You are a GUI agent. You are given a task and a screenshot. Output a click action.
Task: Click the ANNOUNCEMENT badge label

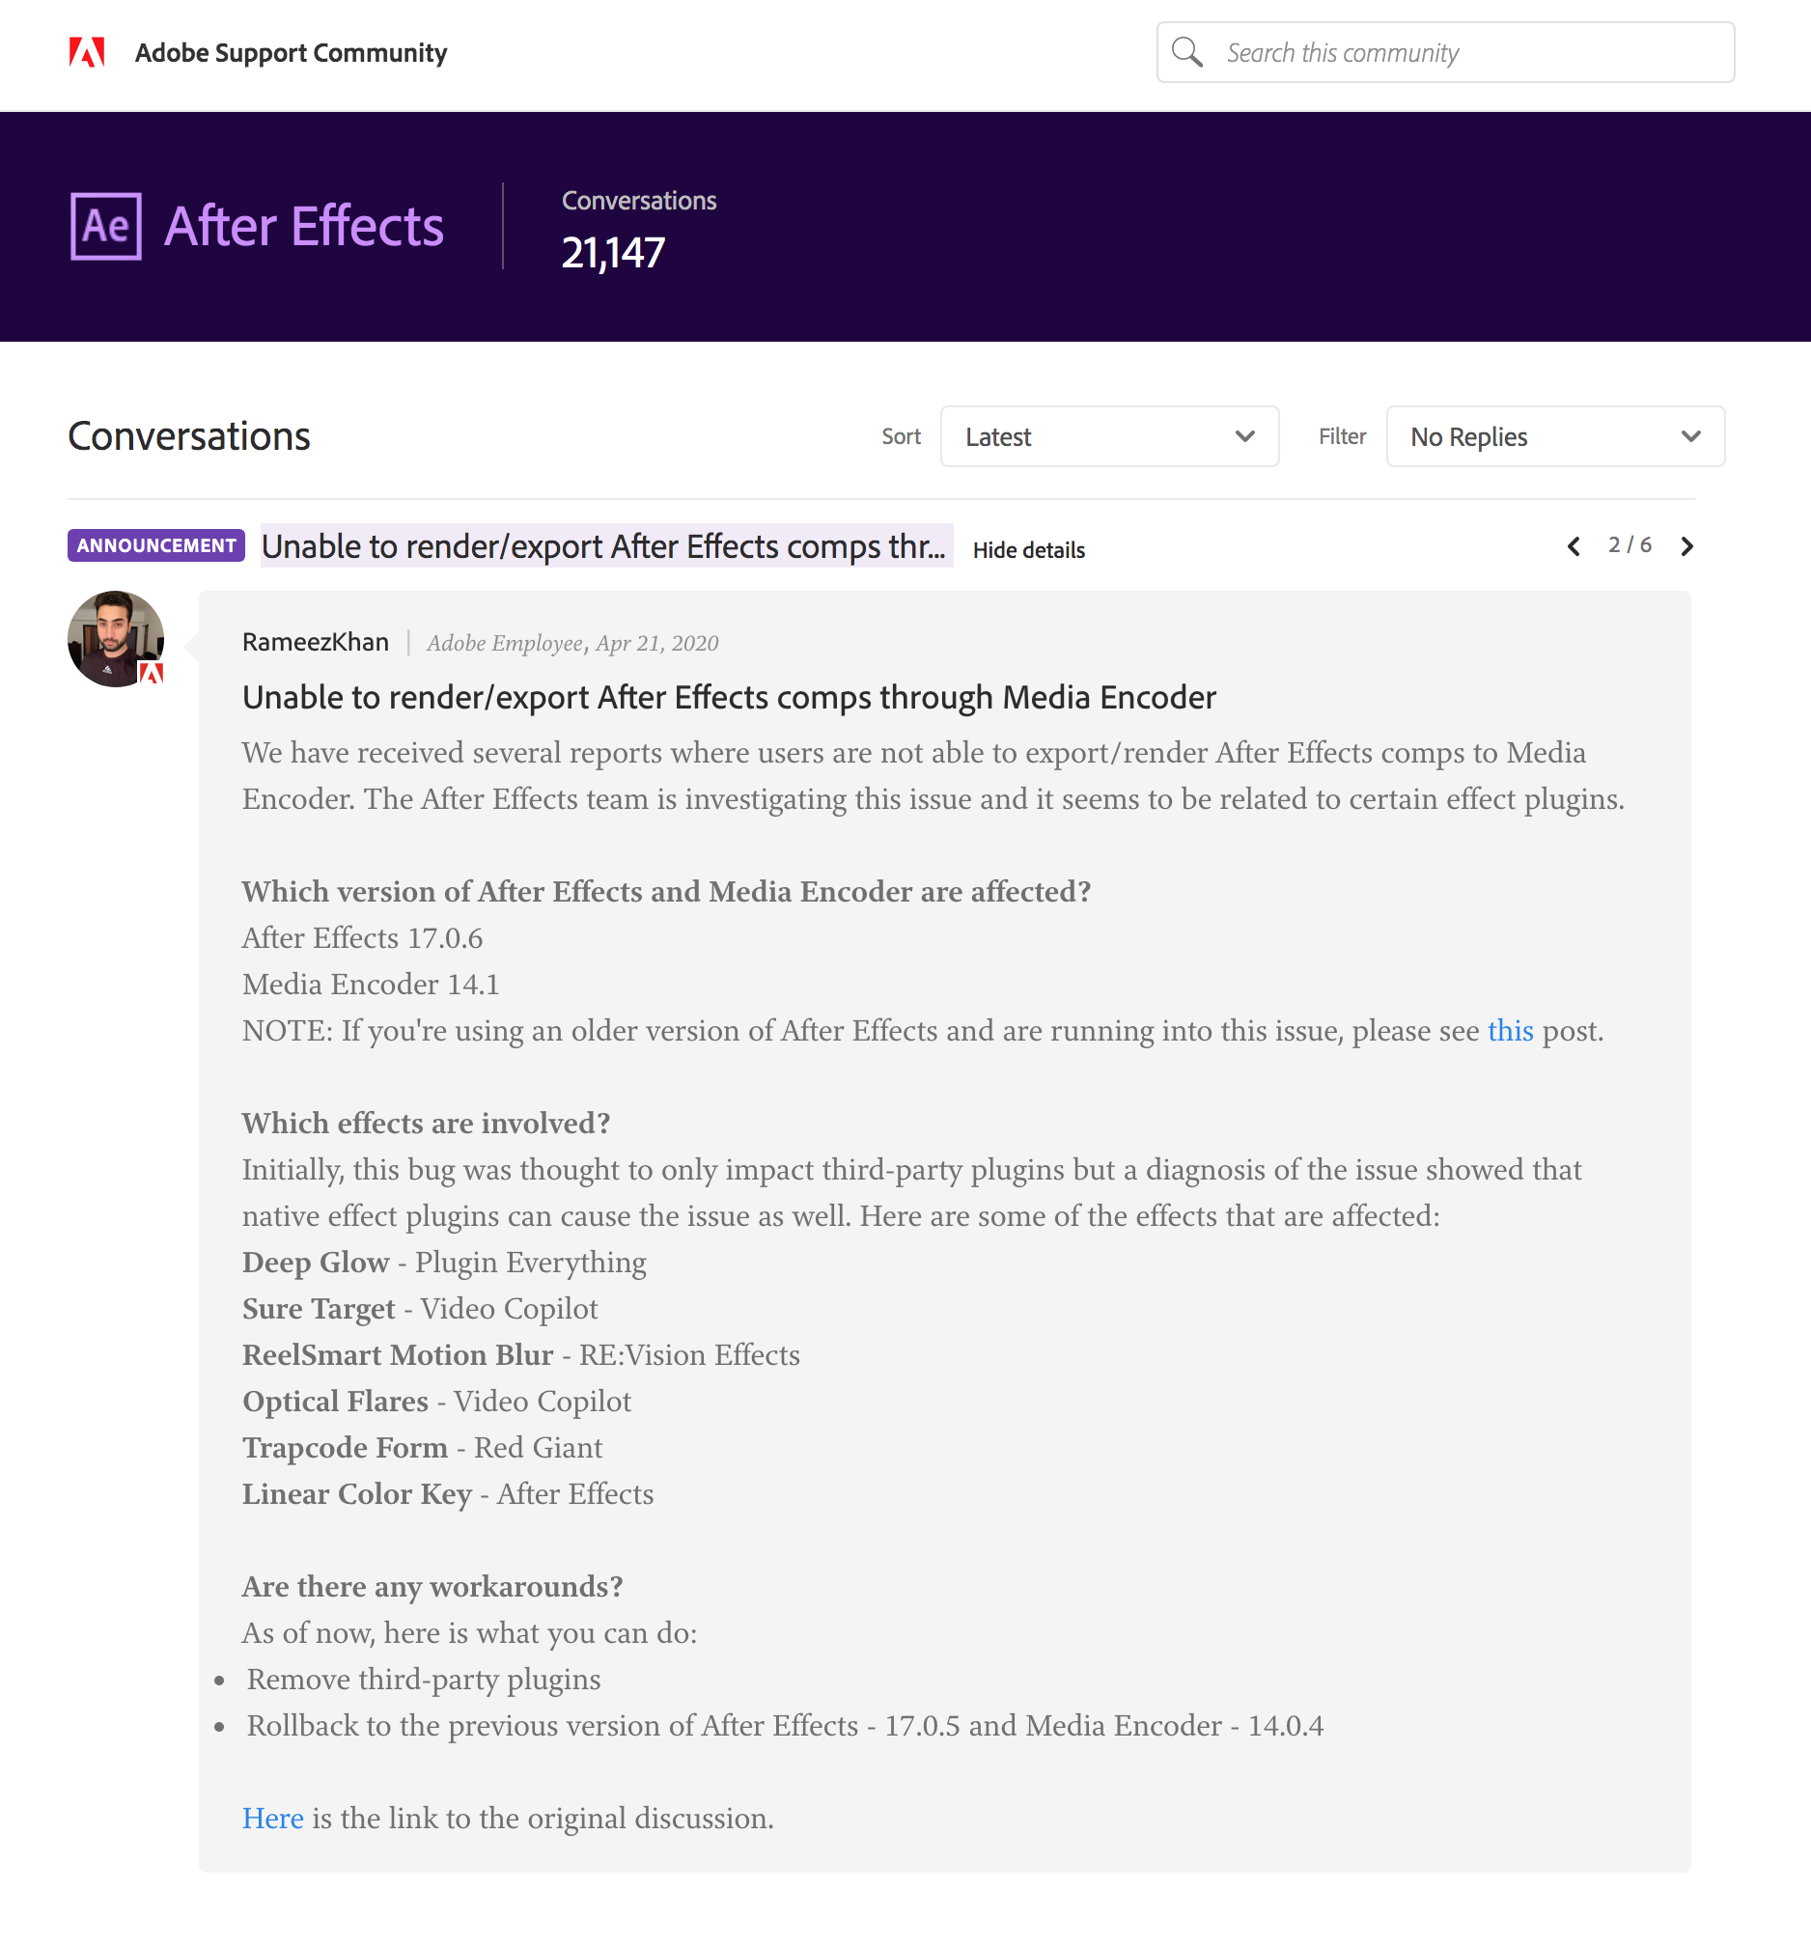click(155, 545)
